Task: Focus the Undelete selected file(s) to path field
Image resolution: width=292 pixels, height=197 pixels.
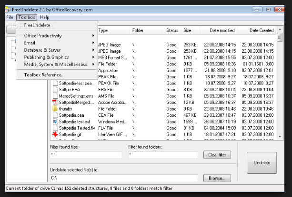Action: point(124,178)
